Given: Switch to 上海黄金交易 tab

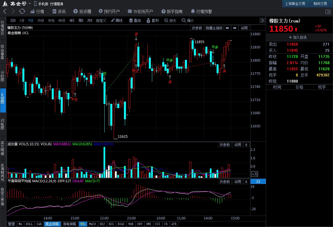Looking at the screenshot, I should click(295, 4).
